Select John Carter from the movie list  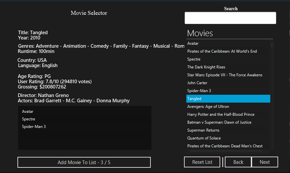(228, 83)
